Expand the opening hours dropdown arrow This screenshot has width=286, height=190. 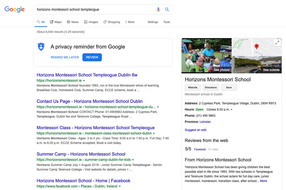(x=231, y=110)
